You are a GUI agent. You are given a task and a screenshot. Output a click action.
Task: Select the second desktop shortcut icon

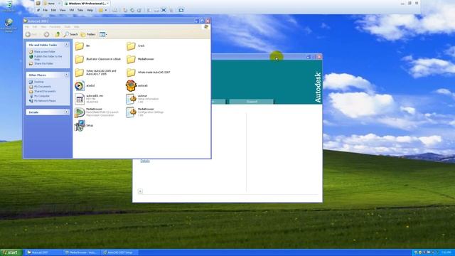(9, 26)
